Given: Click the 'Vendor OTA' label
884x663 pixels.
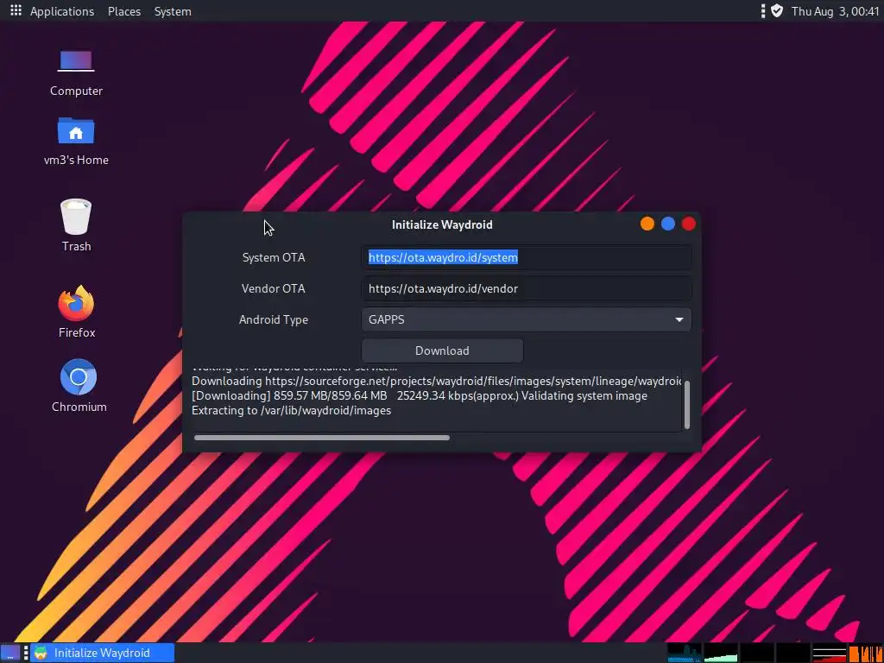Looking at the screenshot, I should pyautogui.click(x=273, y=288).
